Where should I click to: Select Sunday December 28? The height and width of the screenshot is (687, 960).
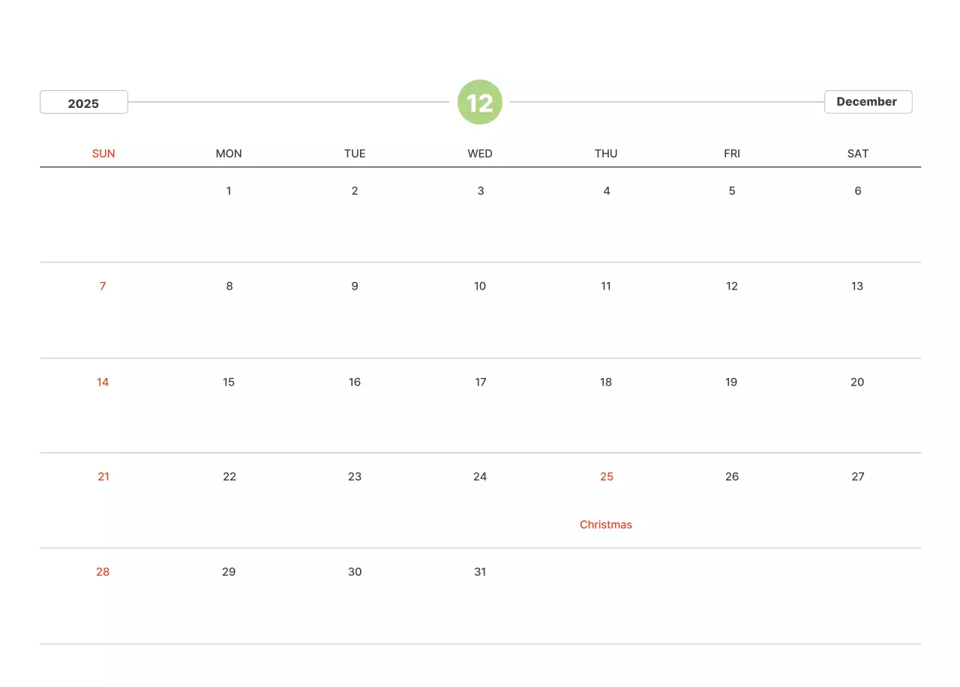click(x=103, y=572)
